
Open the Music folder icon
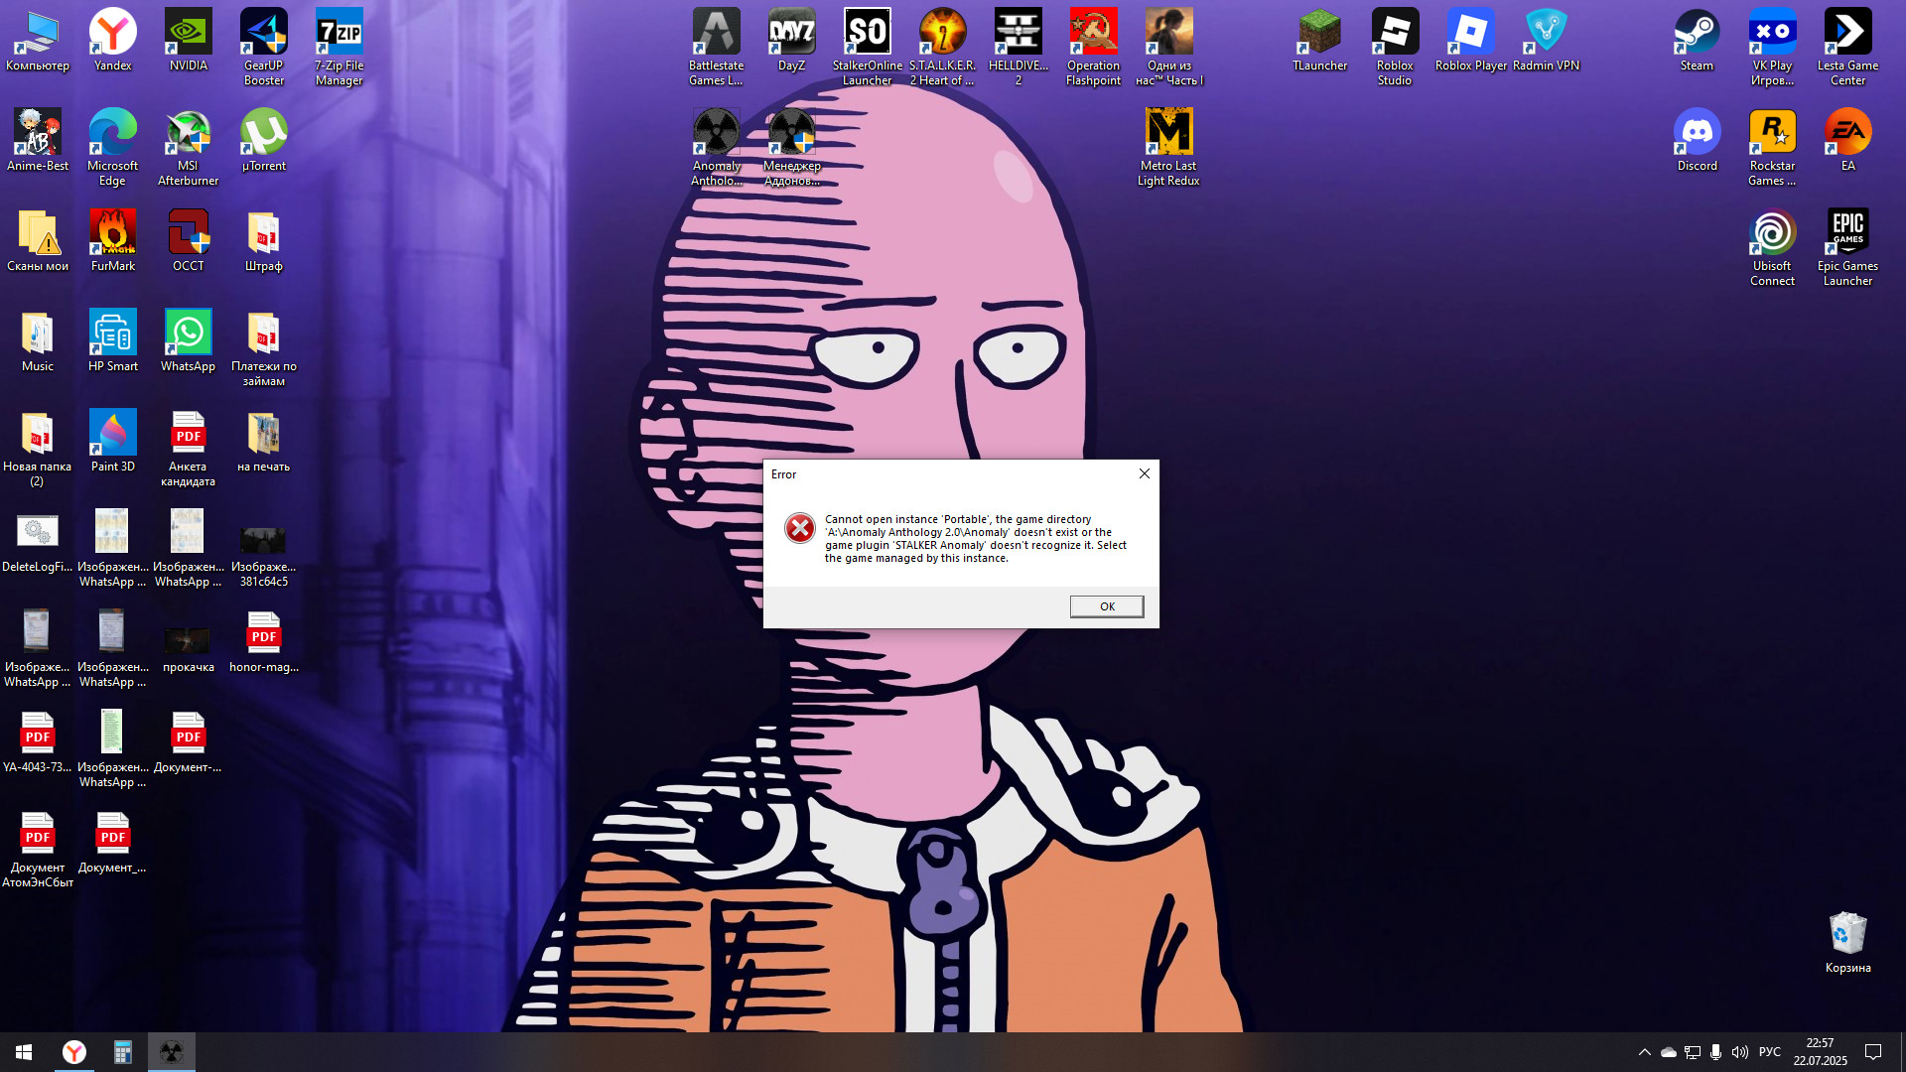click(x=38, y=340)
